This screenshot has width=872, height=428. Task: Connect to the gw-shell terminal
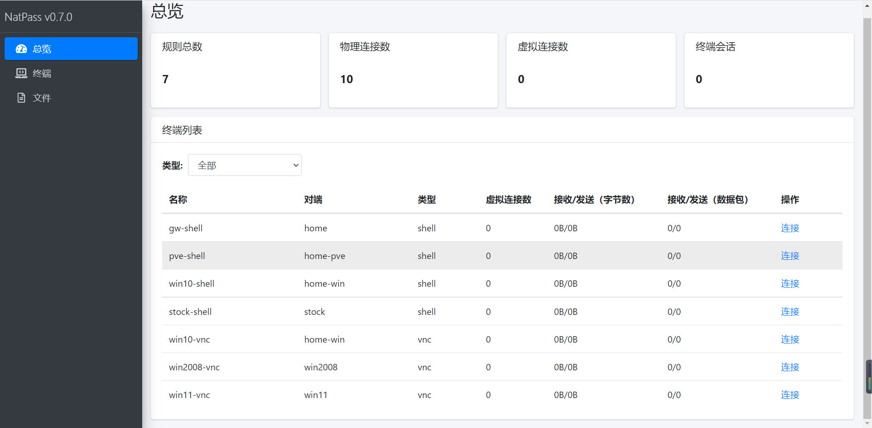(x=790, y=228)
